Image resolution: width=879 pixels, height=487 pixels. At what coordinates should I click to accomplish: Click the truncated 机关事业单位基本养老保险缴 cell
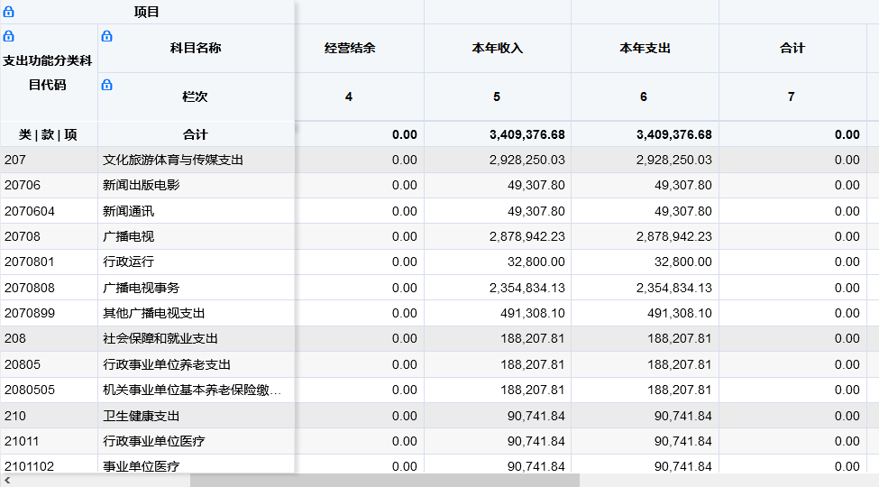click(196, 390)
